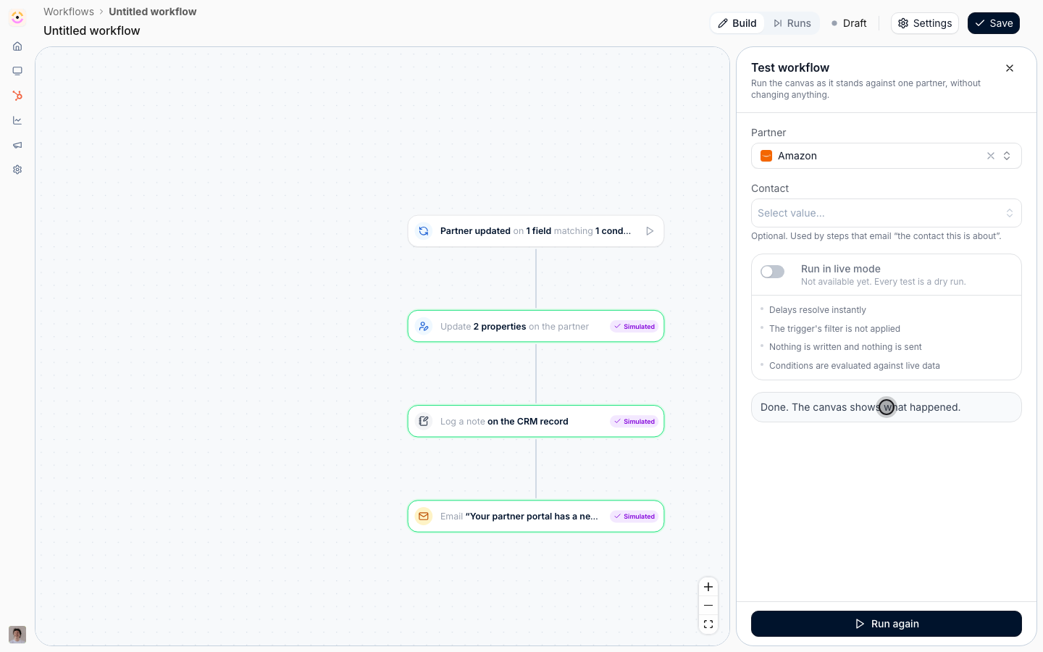
Task: Open the monitor icon in sidebar
Action: (x=17, y=71)
